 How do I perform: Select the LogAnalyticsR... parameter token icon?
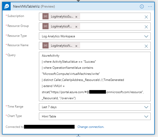[46, 26]
